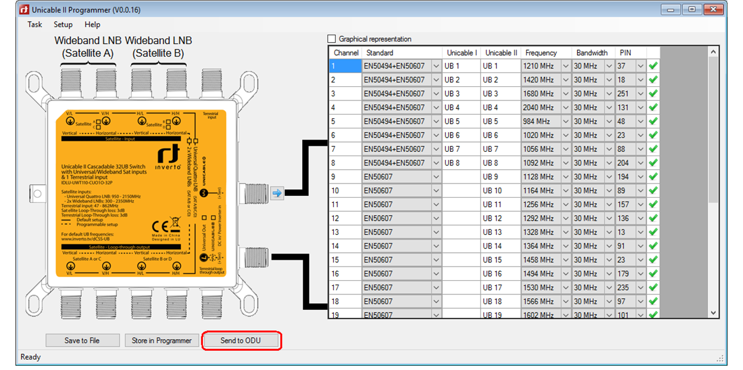Select the channel 10 cell
743x370 pixels.
tap(345, 190)
